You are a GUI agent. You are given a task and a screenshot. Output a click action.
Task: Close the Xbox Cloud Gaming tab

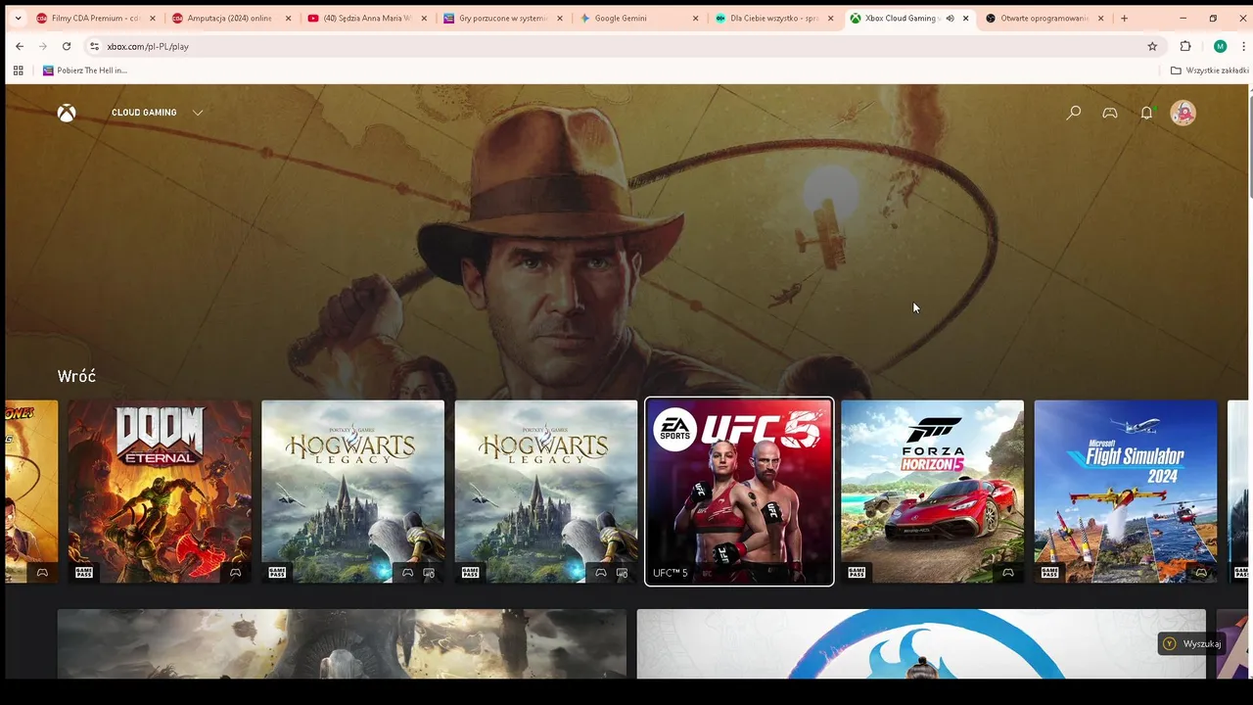click(965, 18)
